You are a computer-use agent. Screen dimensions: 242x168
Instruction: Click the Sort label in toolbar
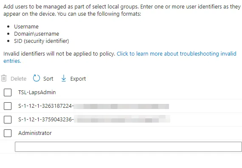[x=48, y=78]
